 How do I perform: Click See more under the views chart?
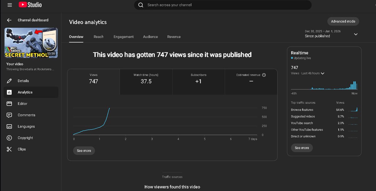tap(84, 151)
